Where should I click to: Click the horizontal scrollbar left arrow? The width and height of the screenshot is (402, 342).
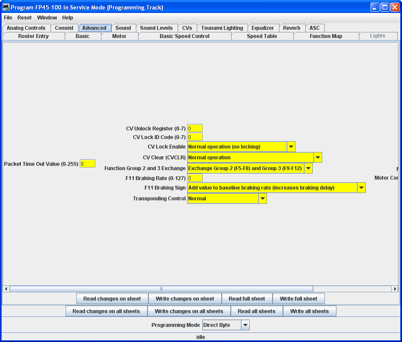tap(6, 289)
